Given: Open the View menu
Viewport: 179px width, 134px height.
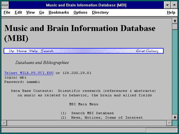Looking at the screenshot, I should tap(30, 12).
